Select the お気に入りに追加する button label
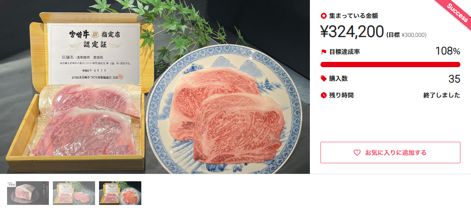This screenshot has width=471, height=212. [x=396, y=153]
